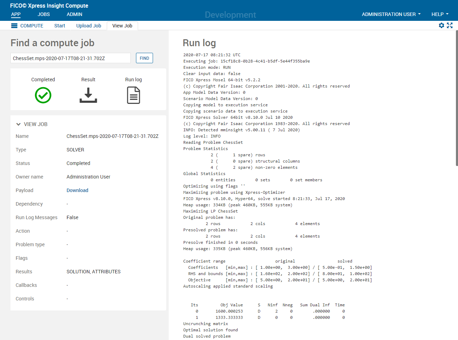Go to the APP menu
The width and height of the screenshot is (458, 340).
[x=16, y=14]
